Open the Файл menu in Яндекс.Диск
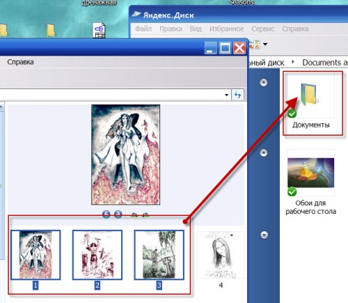This screenshot has height=303, width=348. point(143,29)
